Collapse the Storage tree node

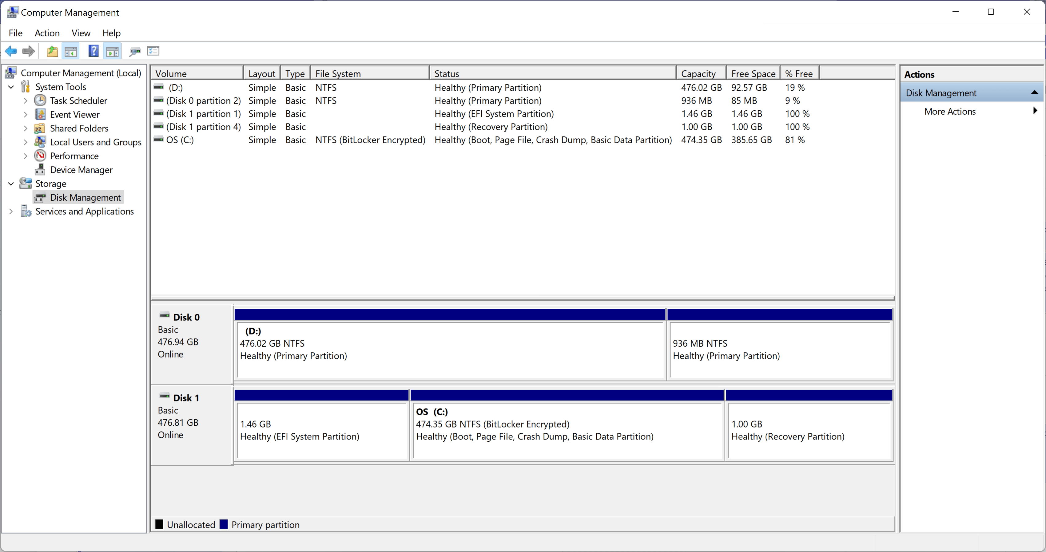point(11,183)
